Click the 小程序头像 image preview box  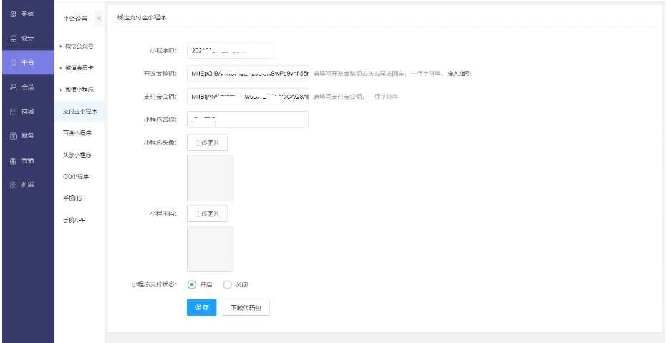pos(211,178)
